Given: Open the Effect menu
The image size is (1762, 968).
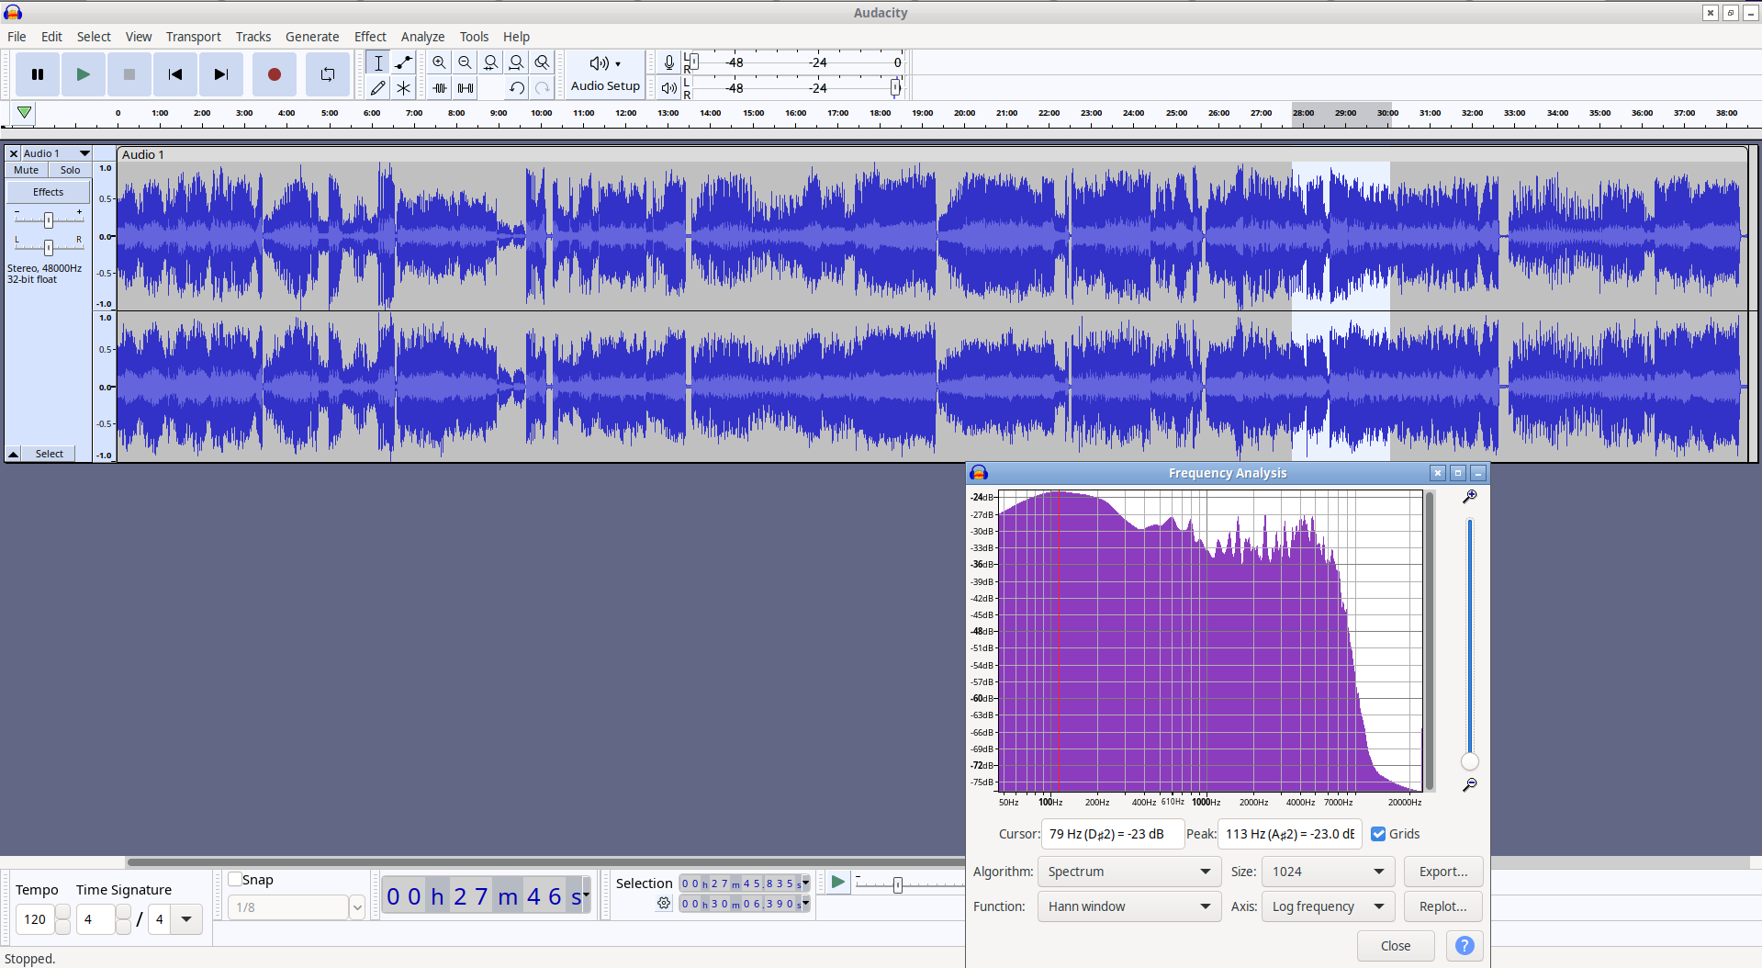Looking at the screenshot, I should click(x=370, y=37).
